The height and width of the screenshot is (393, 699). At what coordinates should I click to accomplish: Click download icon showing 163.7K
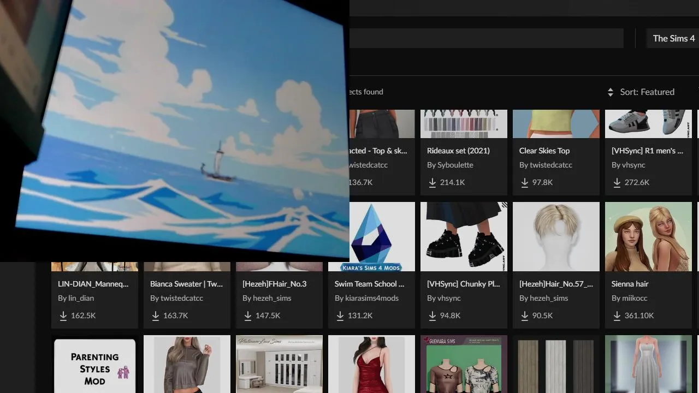156,315
